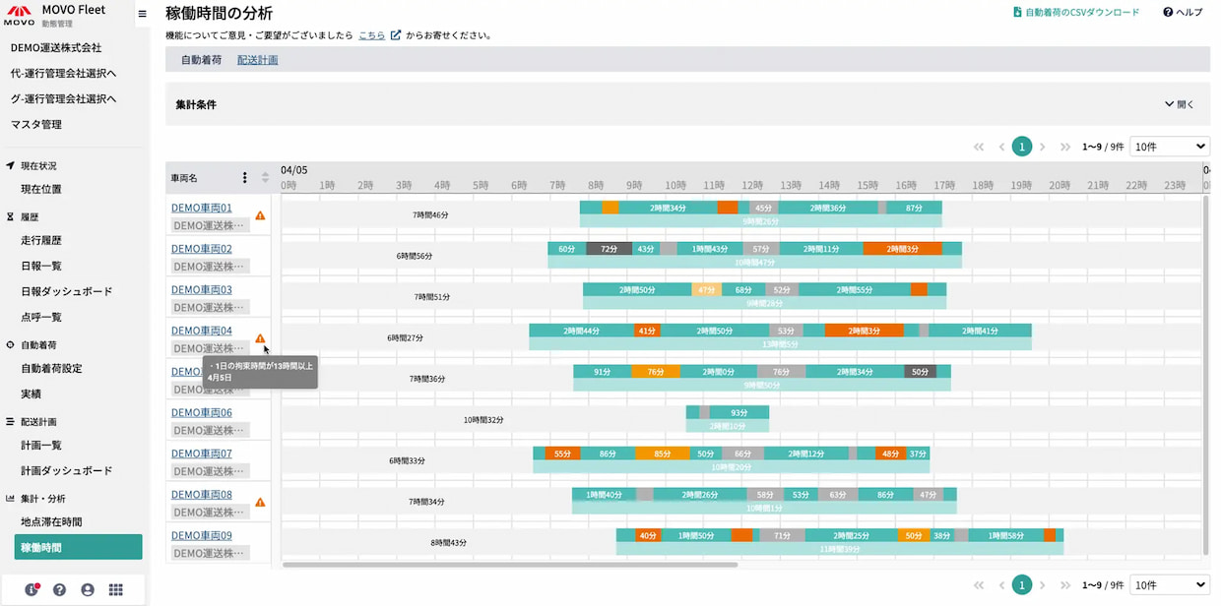Open the three-dot menu in 車両名 column header
The height and width of the screenshot is (606, 1221).
(245, 178)
